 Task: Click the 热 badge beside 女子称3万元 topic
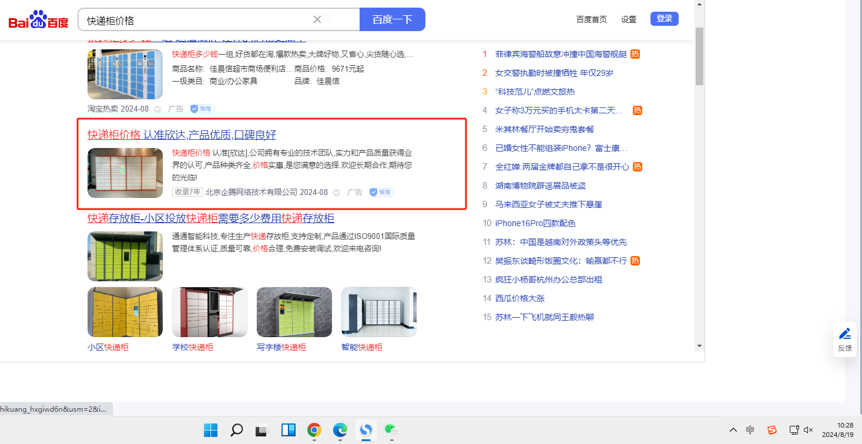click(638, 110)
